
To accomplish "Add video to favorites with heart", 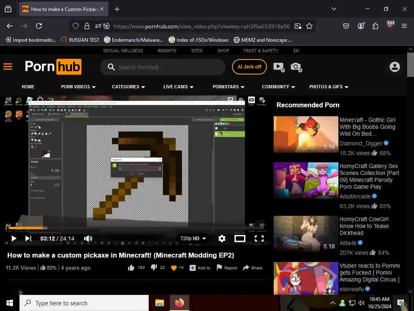I will (174, 268).
